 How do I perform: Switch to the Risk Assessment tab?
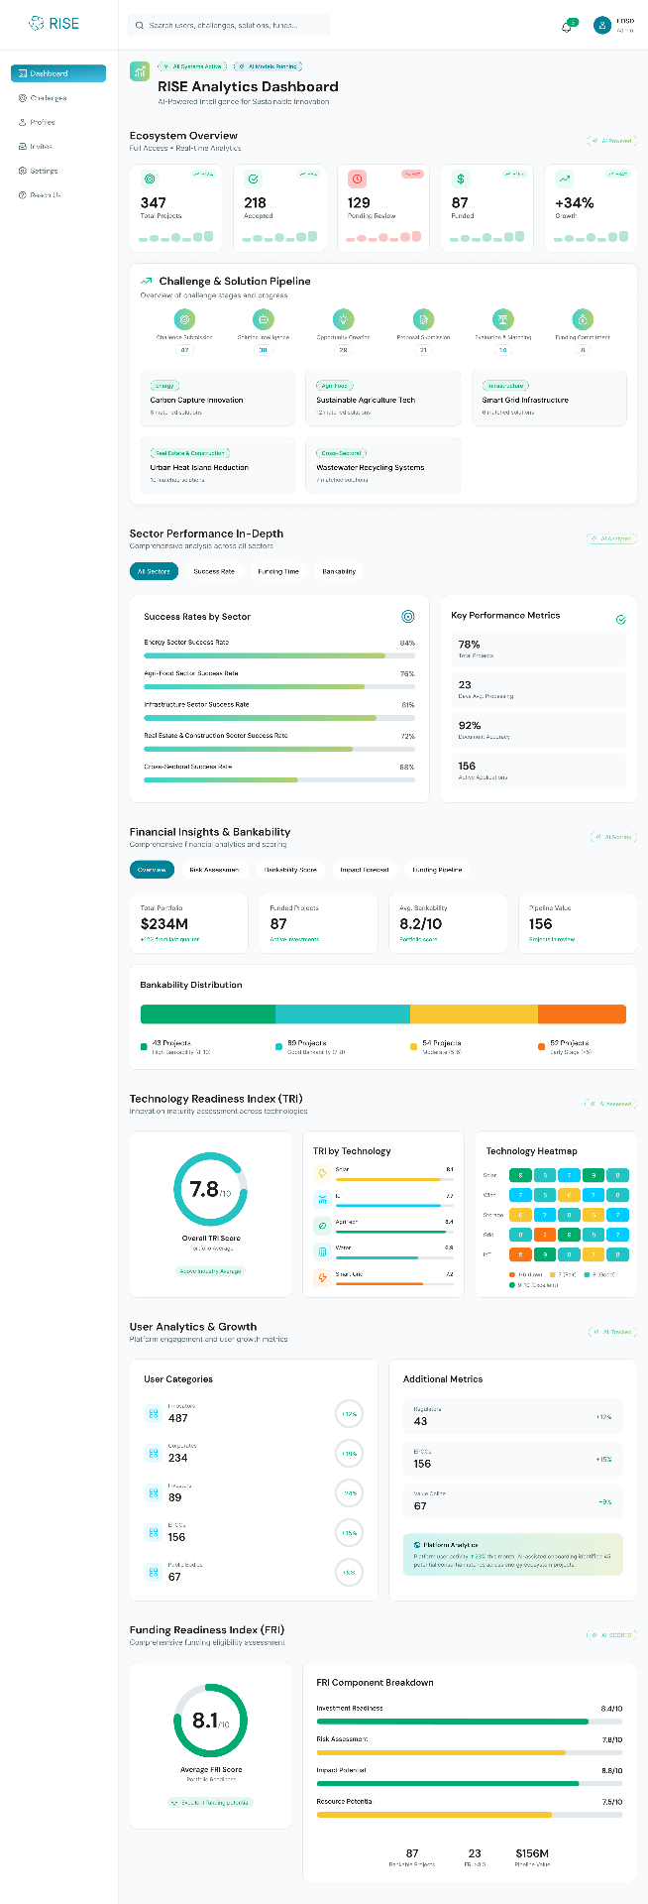pos(214,870)
